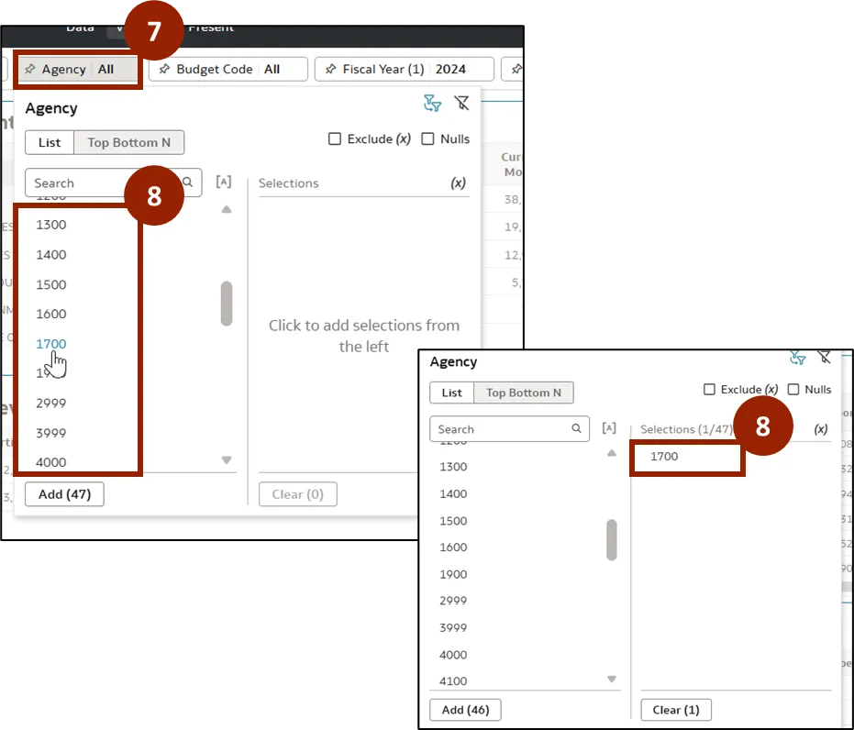Select Top Bottom N tab in left panel

point(129,143)
